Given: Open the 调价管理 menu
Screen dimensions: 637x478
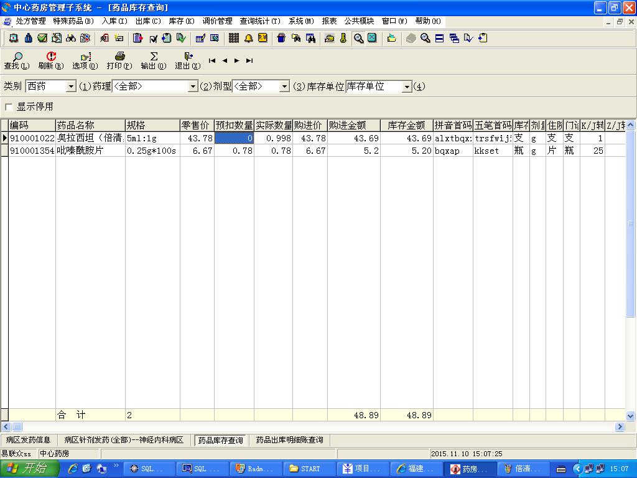Looking at the screenshot, I should tap(217, 21).
